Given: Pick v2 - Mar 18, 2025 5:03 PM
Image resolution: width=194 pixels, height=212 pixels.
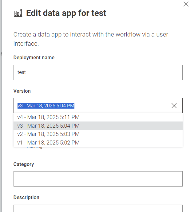Looking at the screenshot, I should [x=48, y=134].
